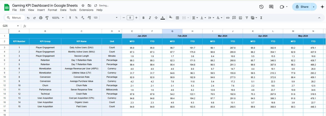This screenshot has height=116, width=326.
Task: Open the Edit menu
Action: (22, 10)
